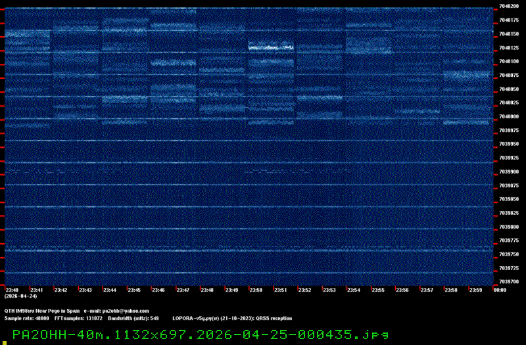Click the 23:44 time axis label
This screenshot has height=345, width=526.
pyautogui.click(x=109, y=290)
